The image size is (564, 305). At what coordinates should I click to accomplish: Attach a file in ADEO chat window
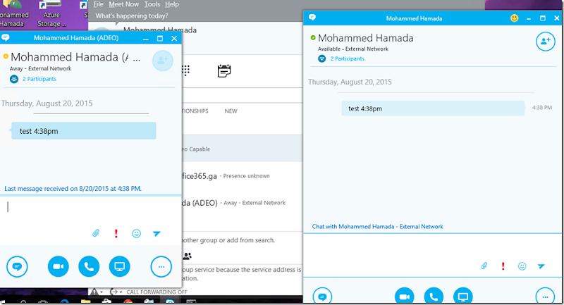tap(96, 234)
